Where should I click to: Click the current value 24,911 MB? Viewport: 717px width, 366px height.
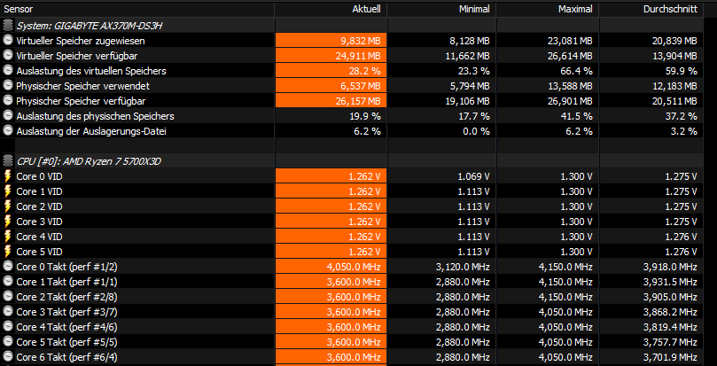tap(358, 56)
